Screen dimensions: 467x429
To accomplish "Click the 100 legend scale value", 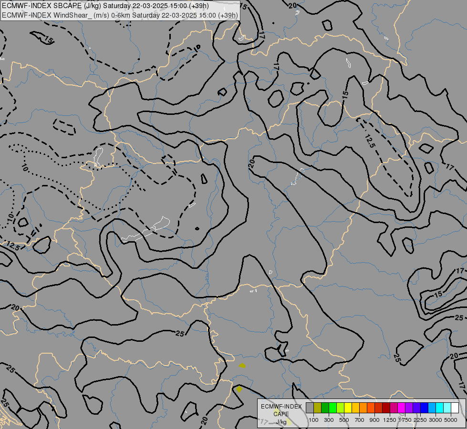I will click(x=313, y=420).
